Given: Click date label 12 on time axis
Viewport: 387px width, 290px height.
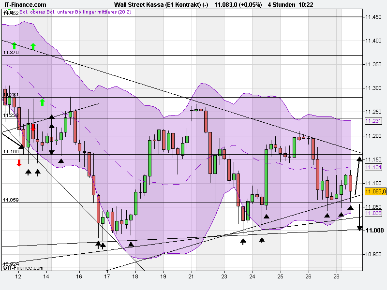Looking at the screenshot, I should click(x=18, y=276).
